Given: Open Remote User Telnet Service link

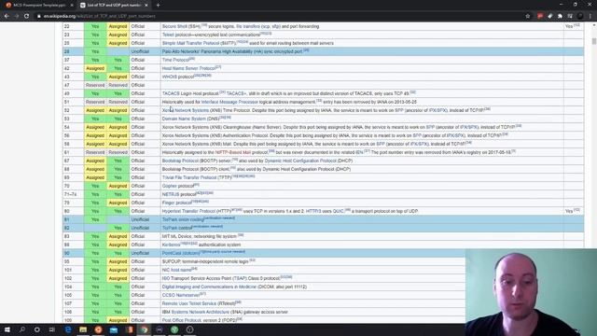Looking at the screenshot, I should tap(189, 303).
